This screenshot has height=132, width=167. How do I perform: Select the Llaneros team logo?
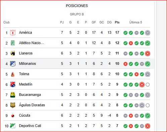coord(13,53)
